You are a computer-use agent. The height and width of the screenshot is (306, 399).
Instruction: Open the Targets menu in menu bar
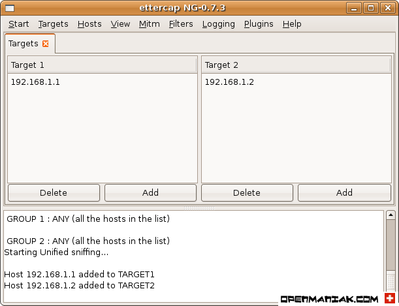click(x=53, y=24)
